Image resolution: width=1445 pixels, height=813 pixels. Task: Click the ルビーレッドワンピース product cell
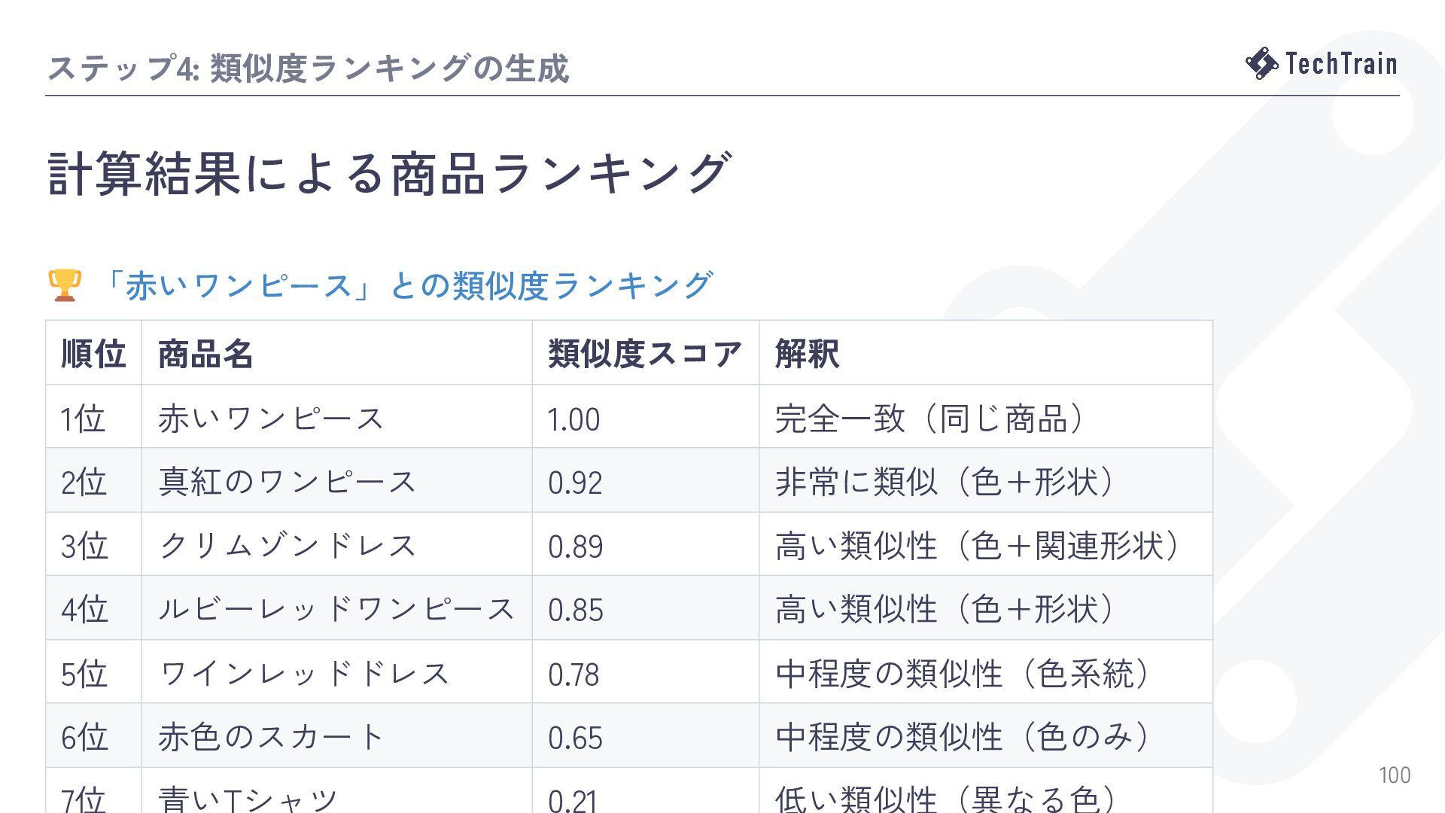pyautogui.click(x=336, y=608)
